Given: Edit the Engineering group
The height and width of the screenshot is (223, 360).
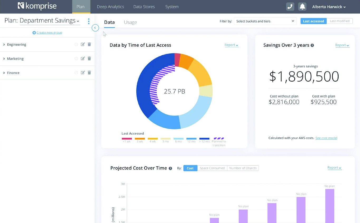Looking at the screenshot, I should tap(83, 45).
